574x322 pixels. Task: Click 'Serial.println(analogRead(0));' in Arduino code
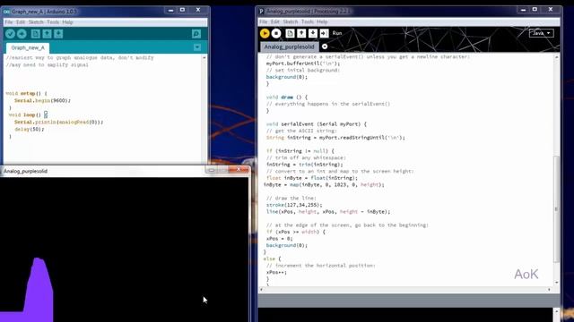[x=58, y=122]
